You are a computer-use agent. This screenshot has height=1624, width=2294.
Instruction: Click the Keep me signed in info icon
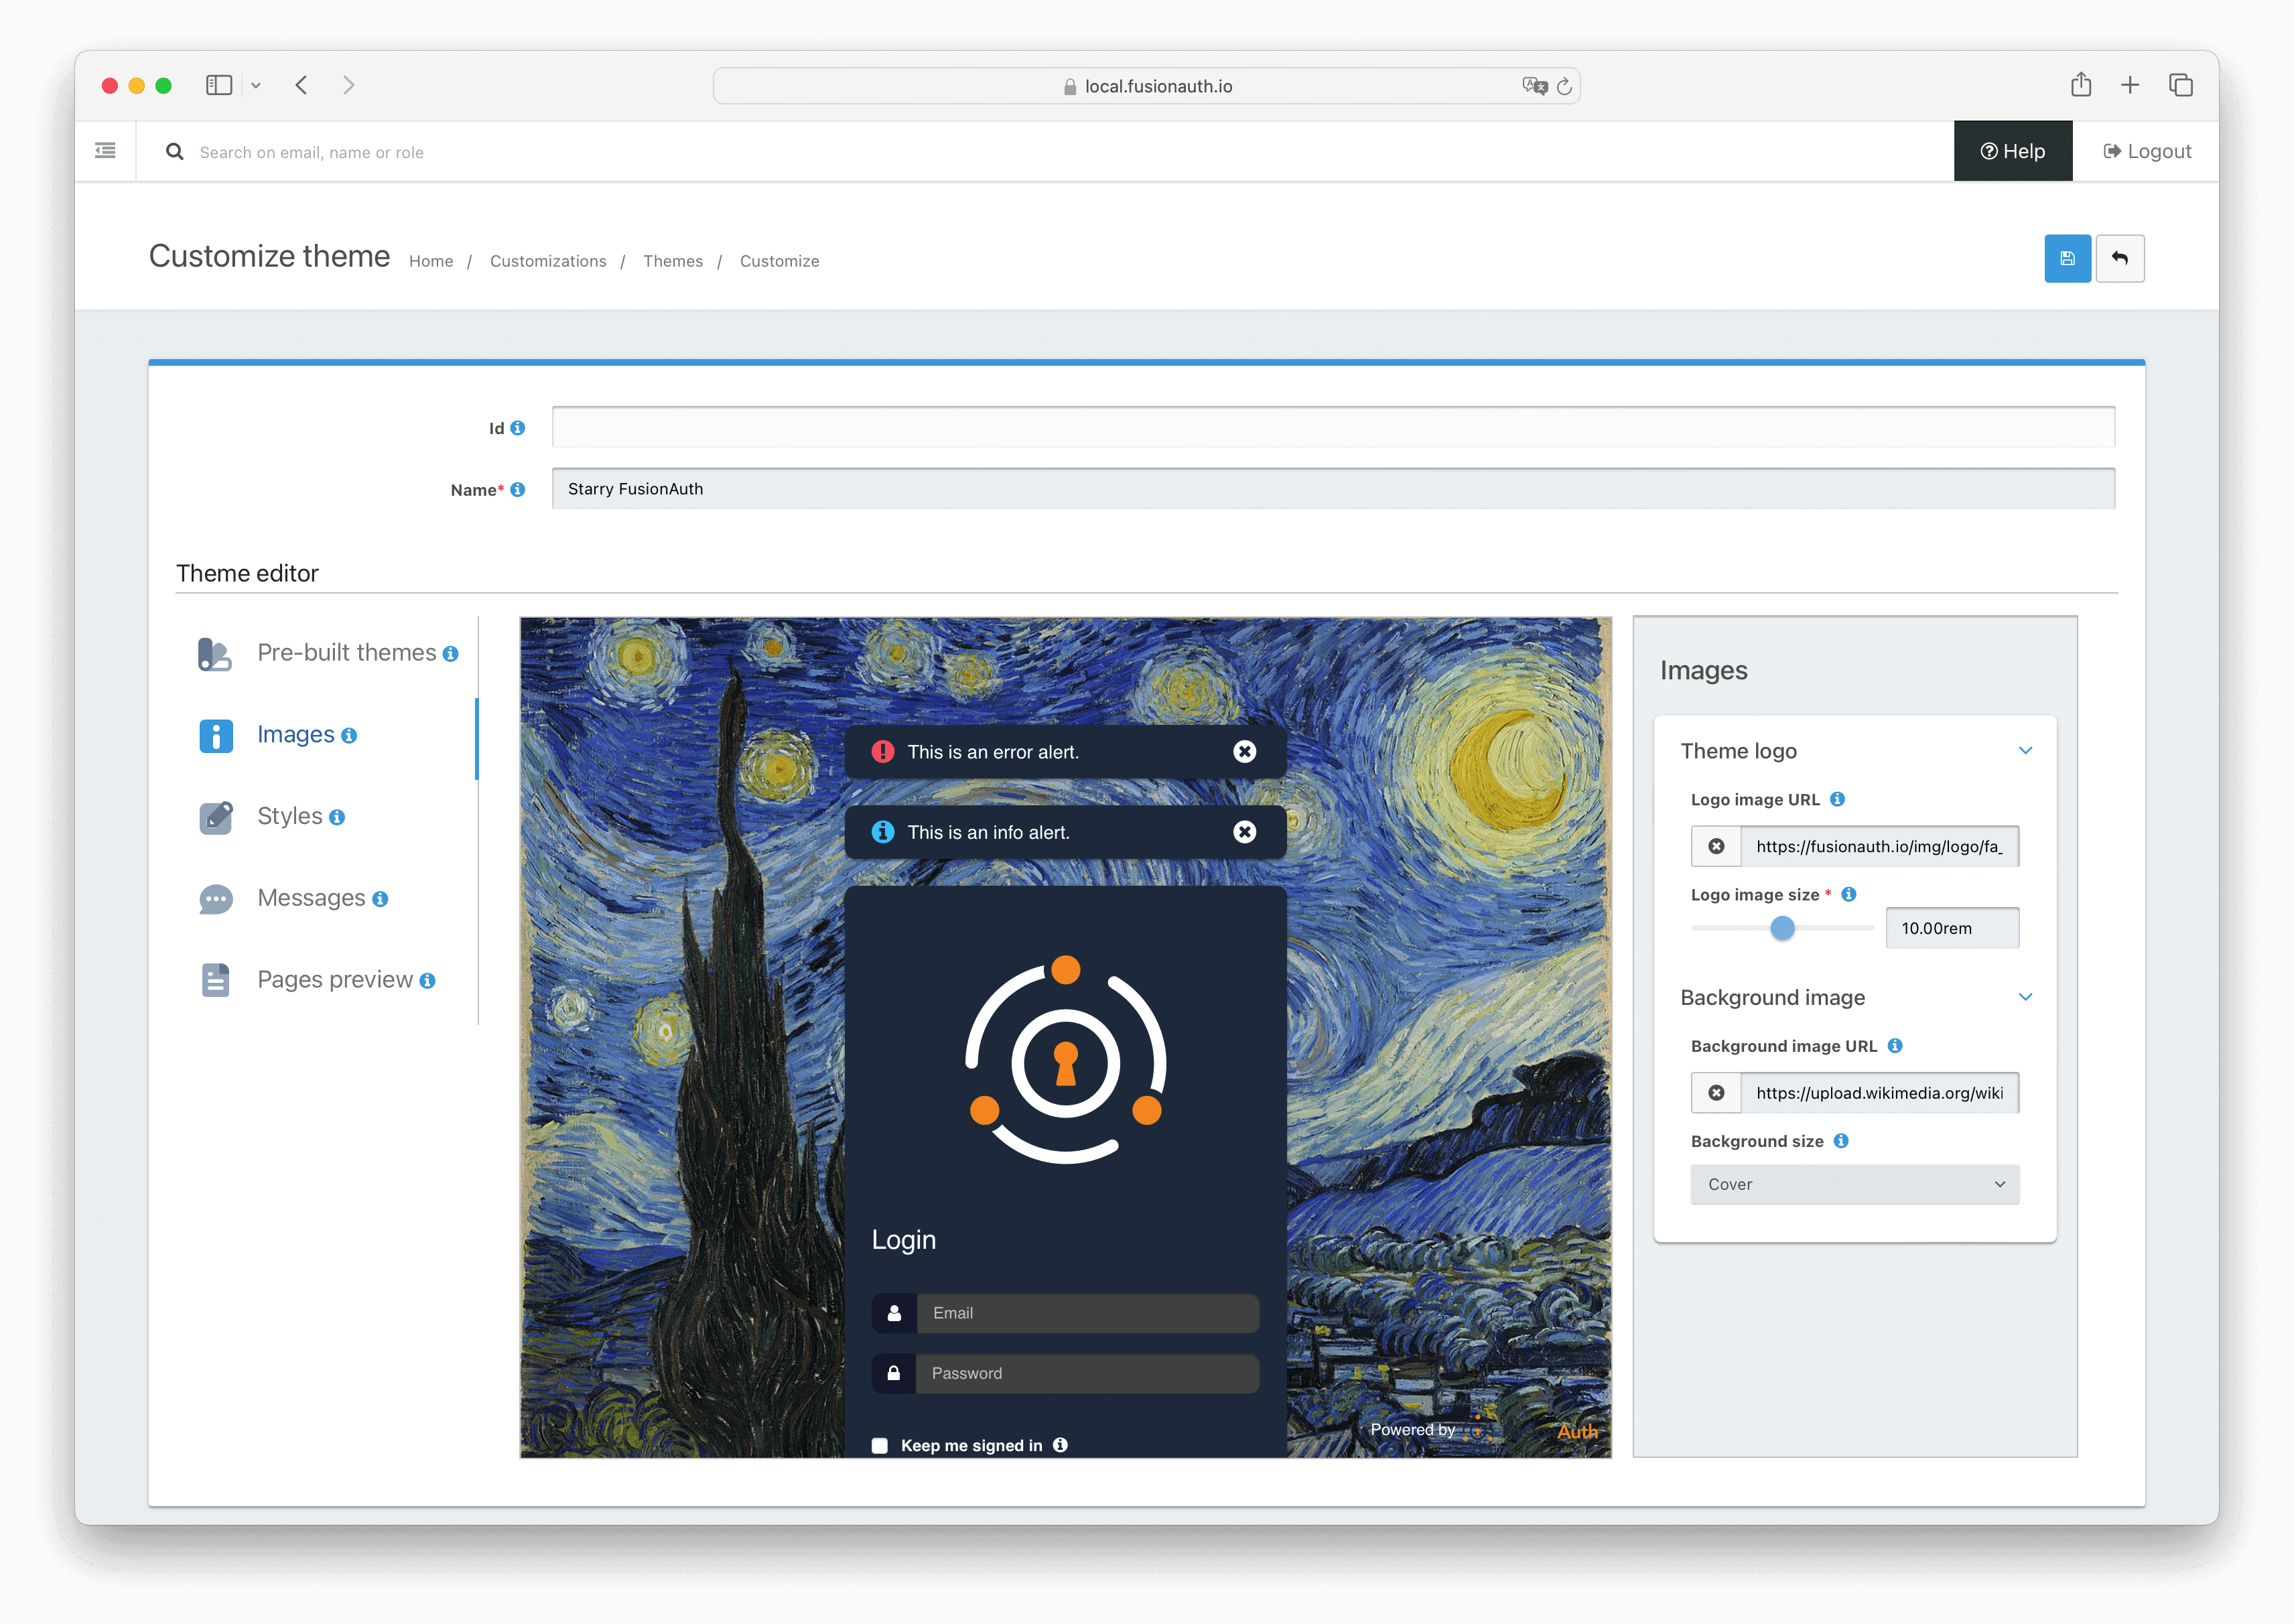(1060, 1445)
